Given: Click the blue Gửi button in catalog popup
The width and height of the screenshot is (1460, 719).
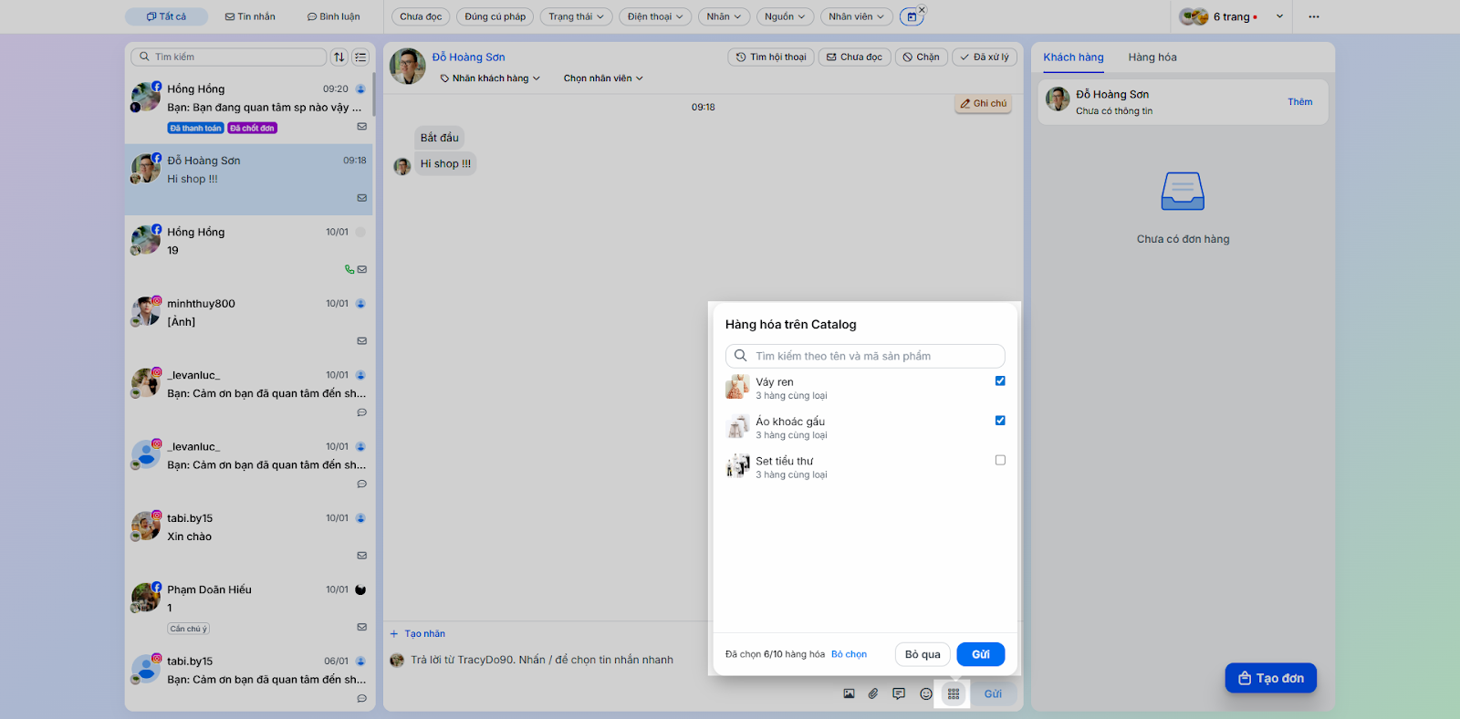Looking at the screenshot, I should tap(981, 654).
